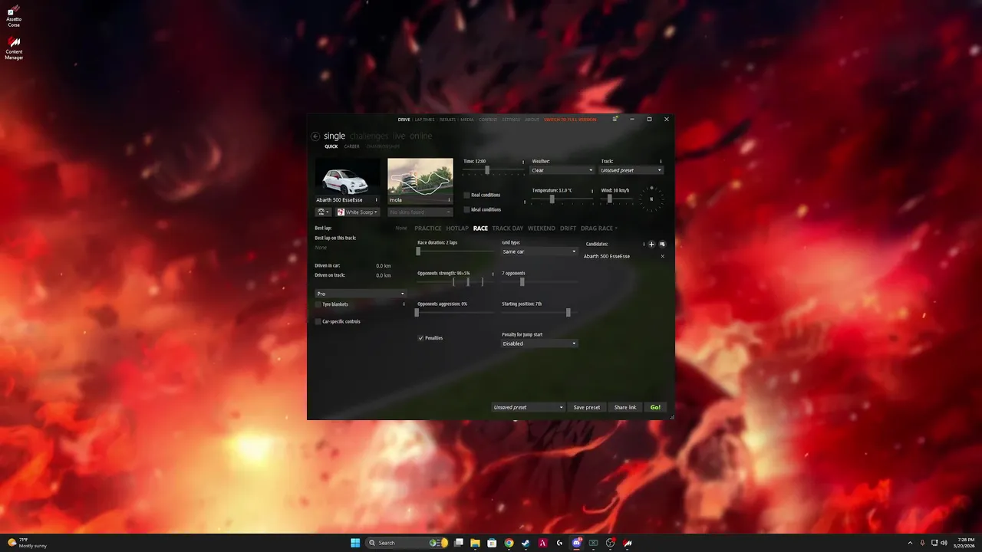Open options dots beside Temperature label
The width and height of the screenshot is (982, 552).
point(592,190)
